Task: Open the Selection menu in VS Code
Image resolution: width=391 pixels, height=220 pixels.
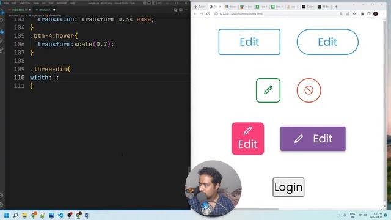Action: tap(24, 3)
